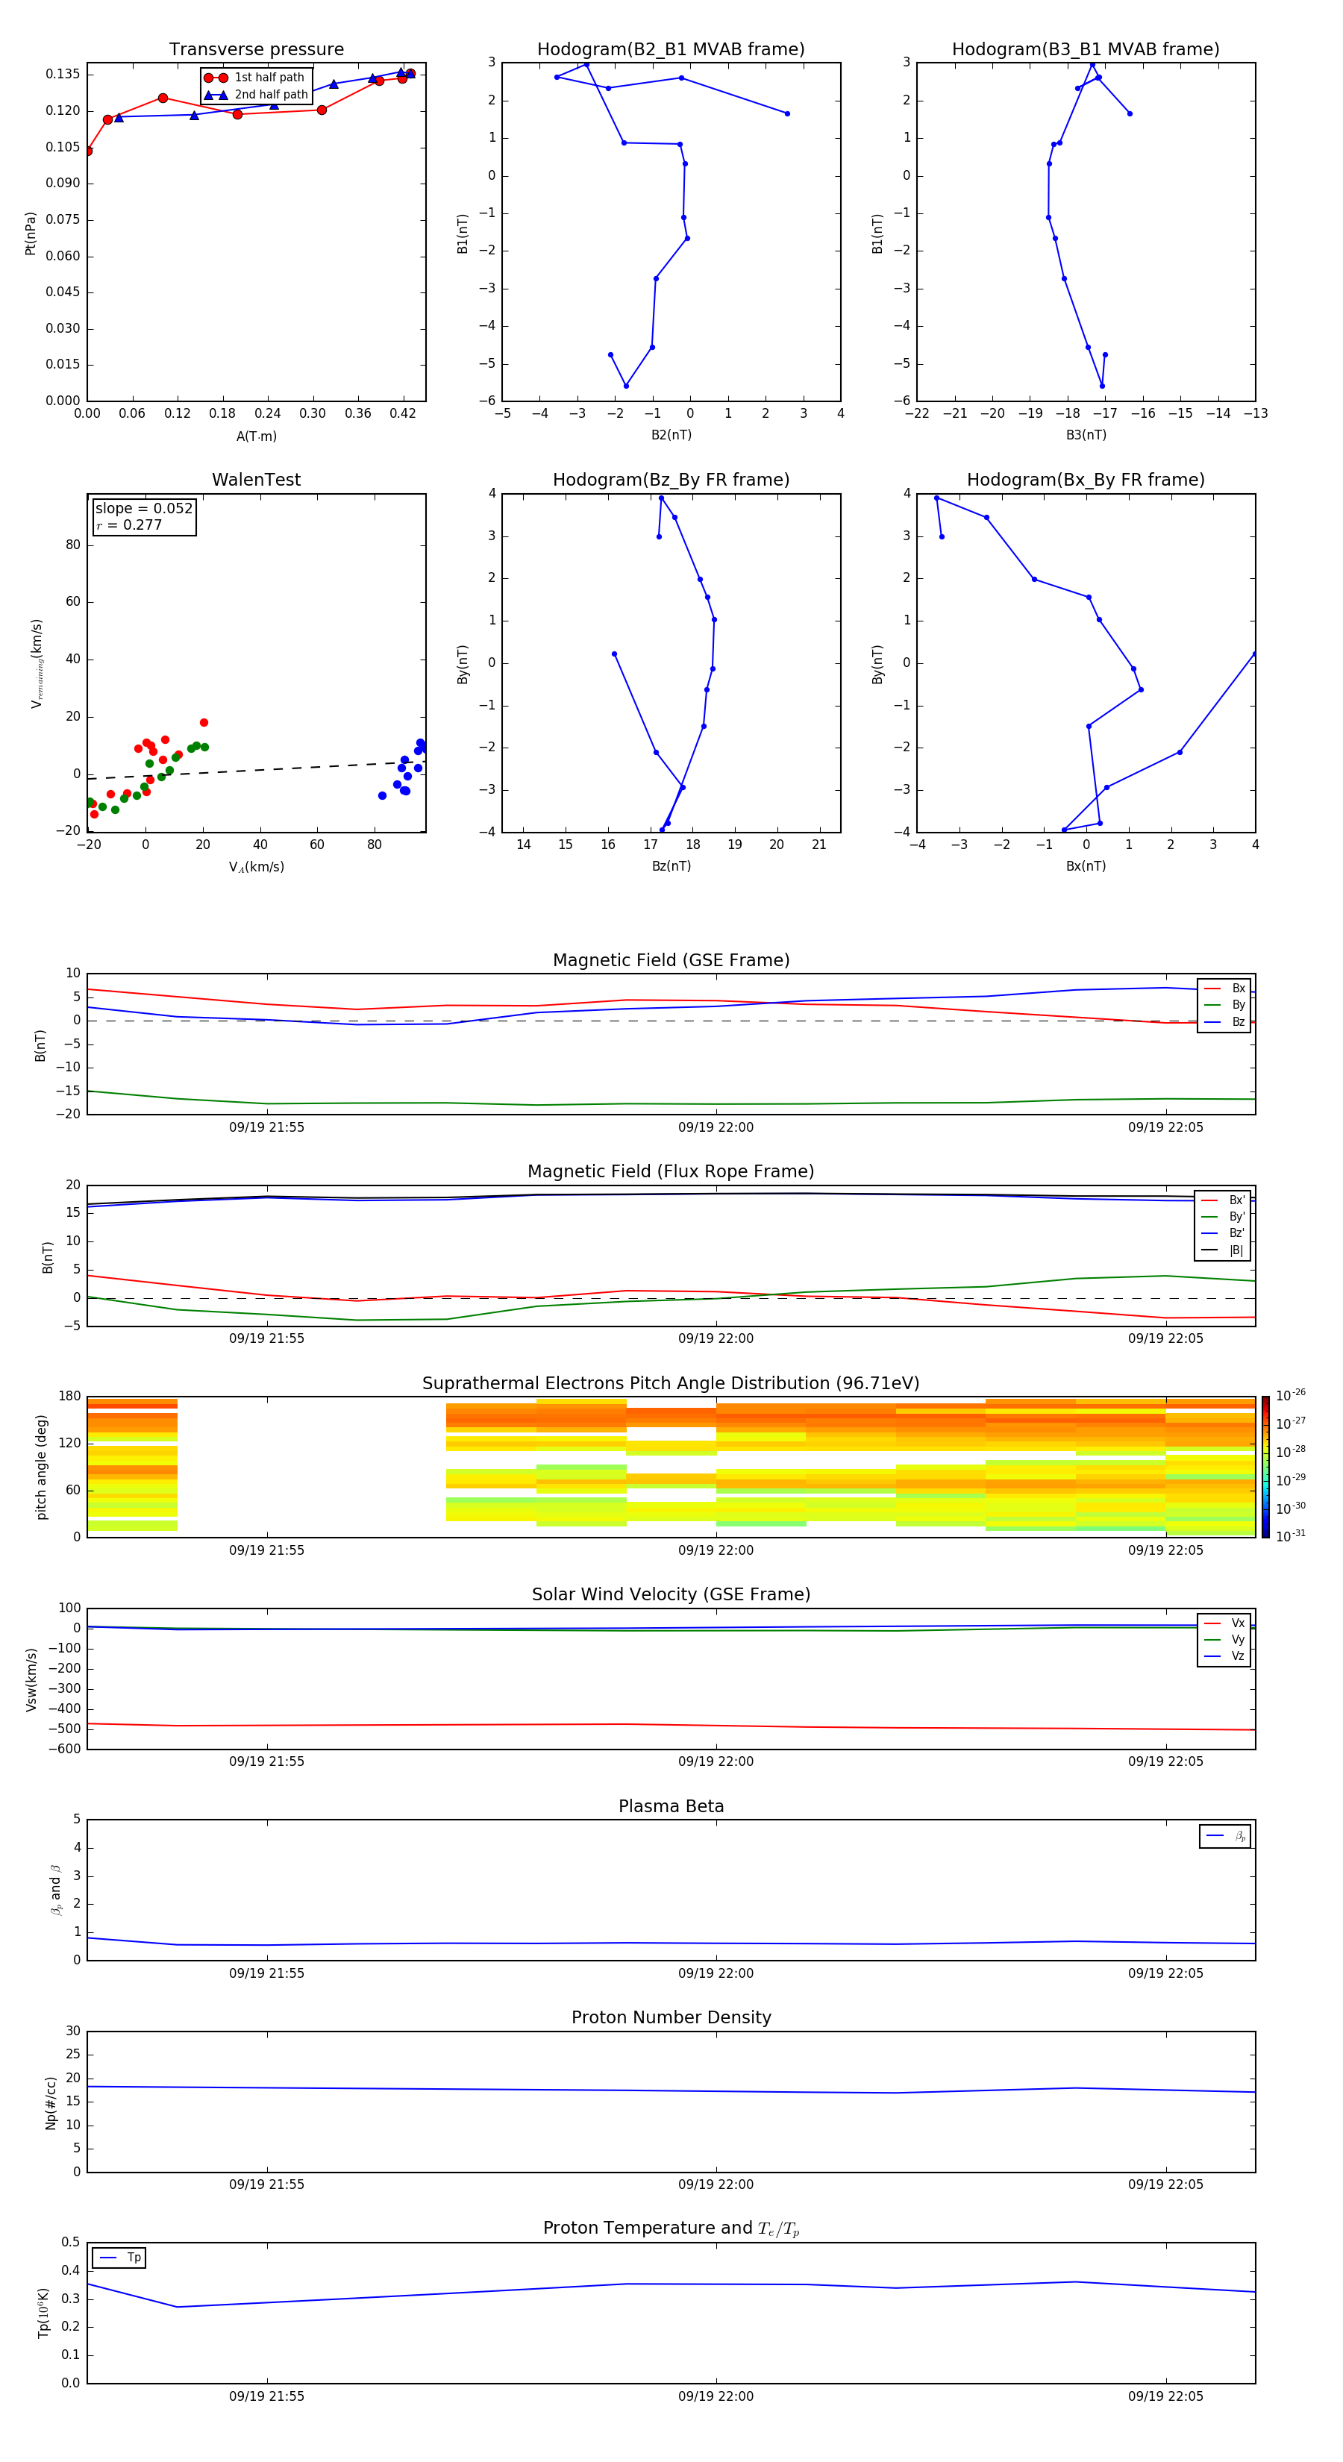
Task: Click 'Pt(nPa)' y-axis label
Action: (31, 232)
